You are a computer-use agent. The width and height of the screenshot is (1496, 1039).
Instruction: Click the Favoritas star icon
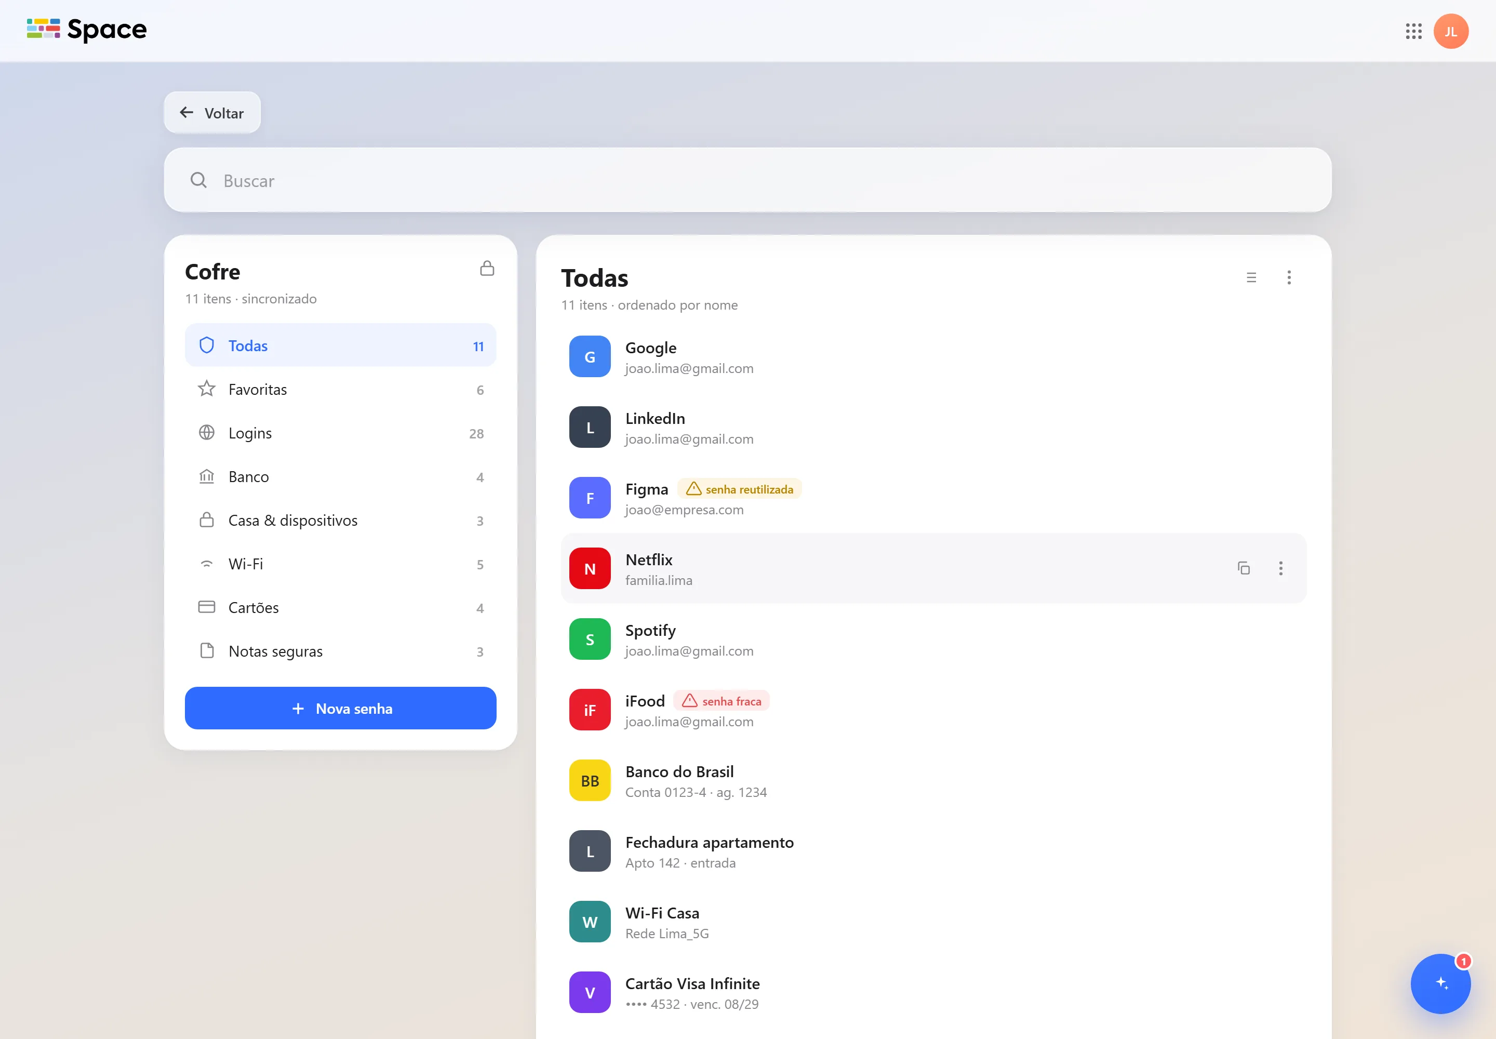206,389
